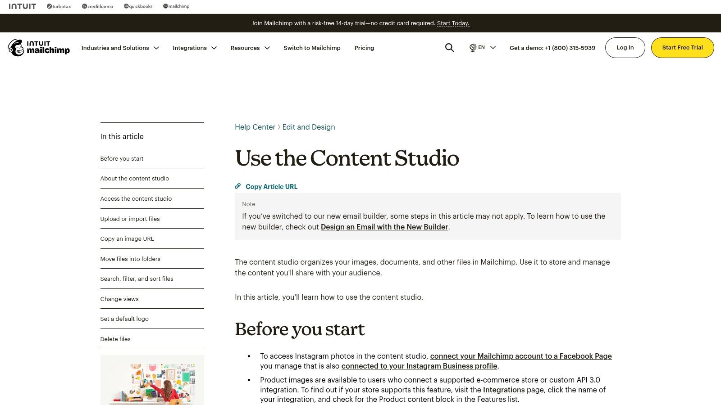The height and width of the screenshot is (405, 721).
Task: Jump to Upload or import files
Action: tap(130, 219)
